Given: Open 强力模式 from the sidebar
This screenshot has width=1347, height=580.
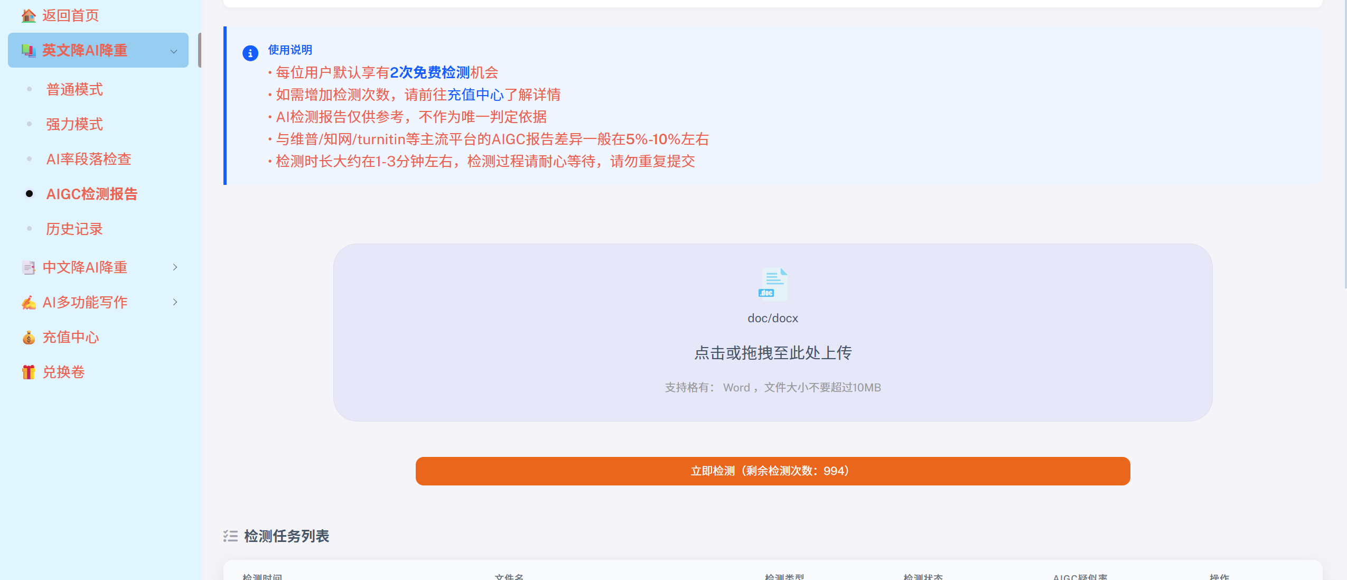Looking at the screenshot, I should pos(74,124).
